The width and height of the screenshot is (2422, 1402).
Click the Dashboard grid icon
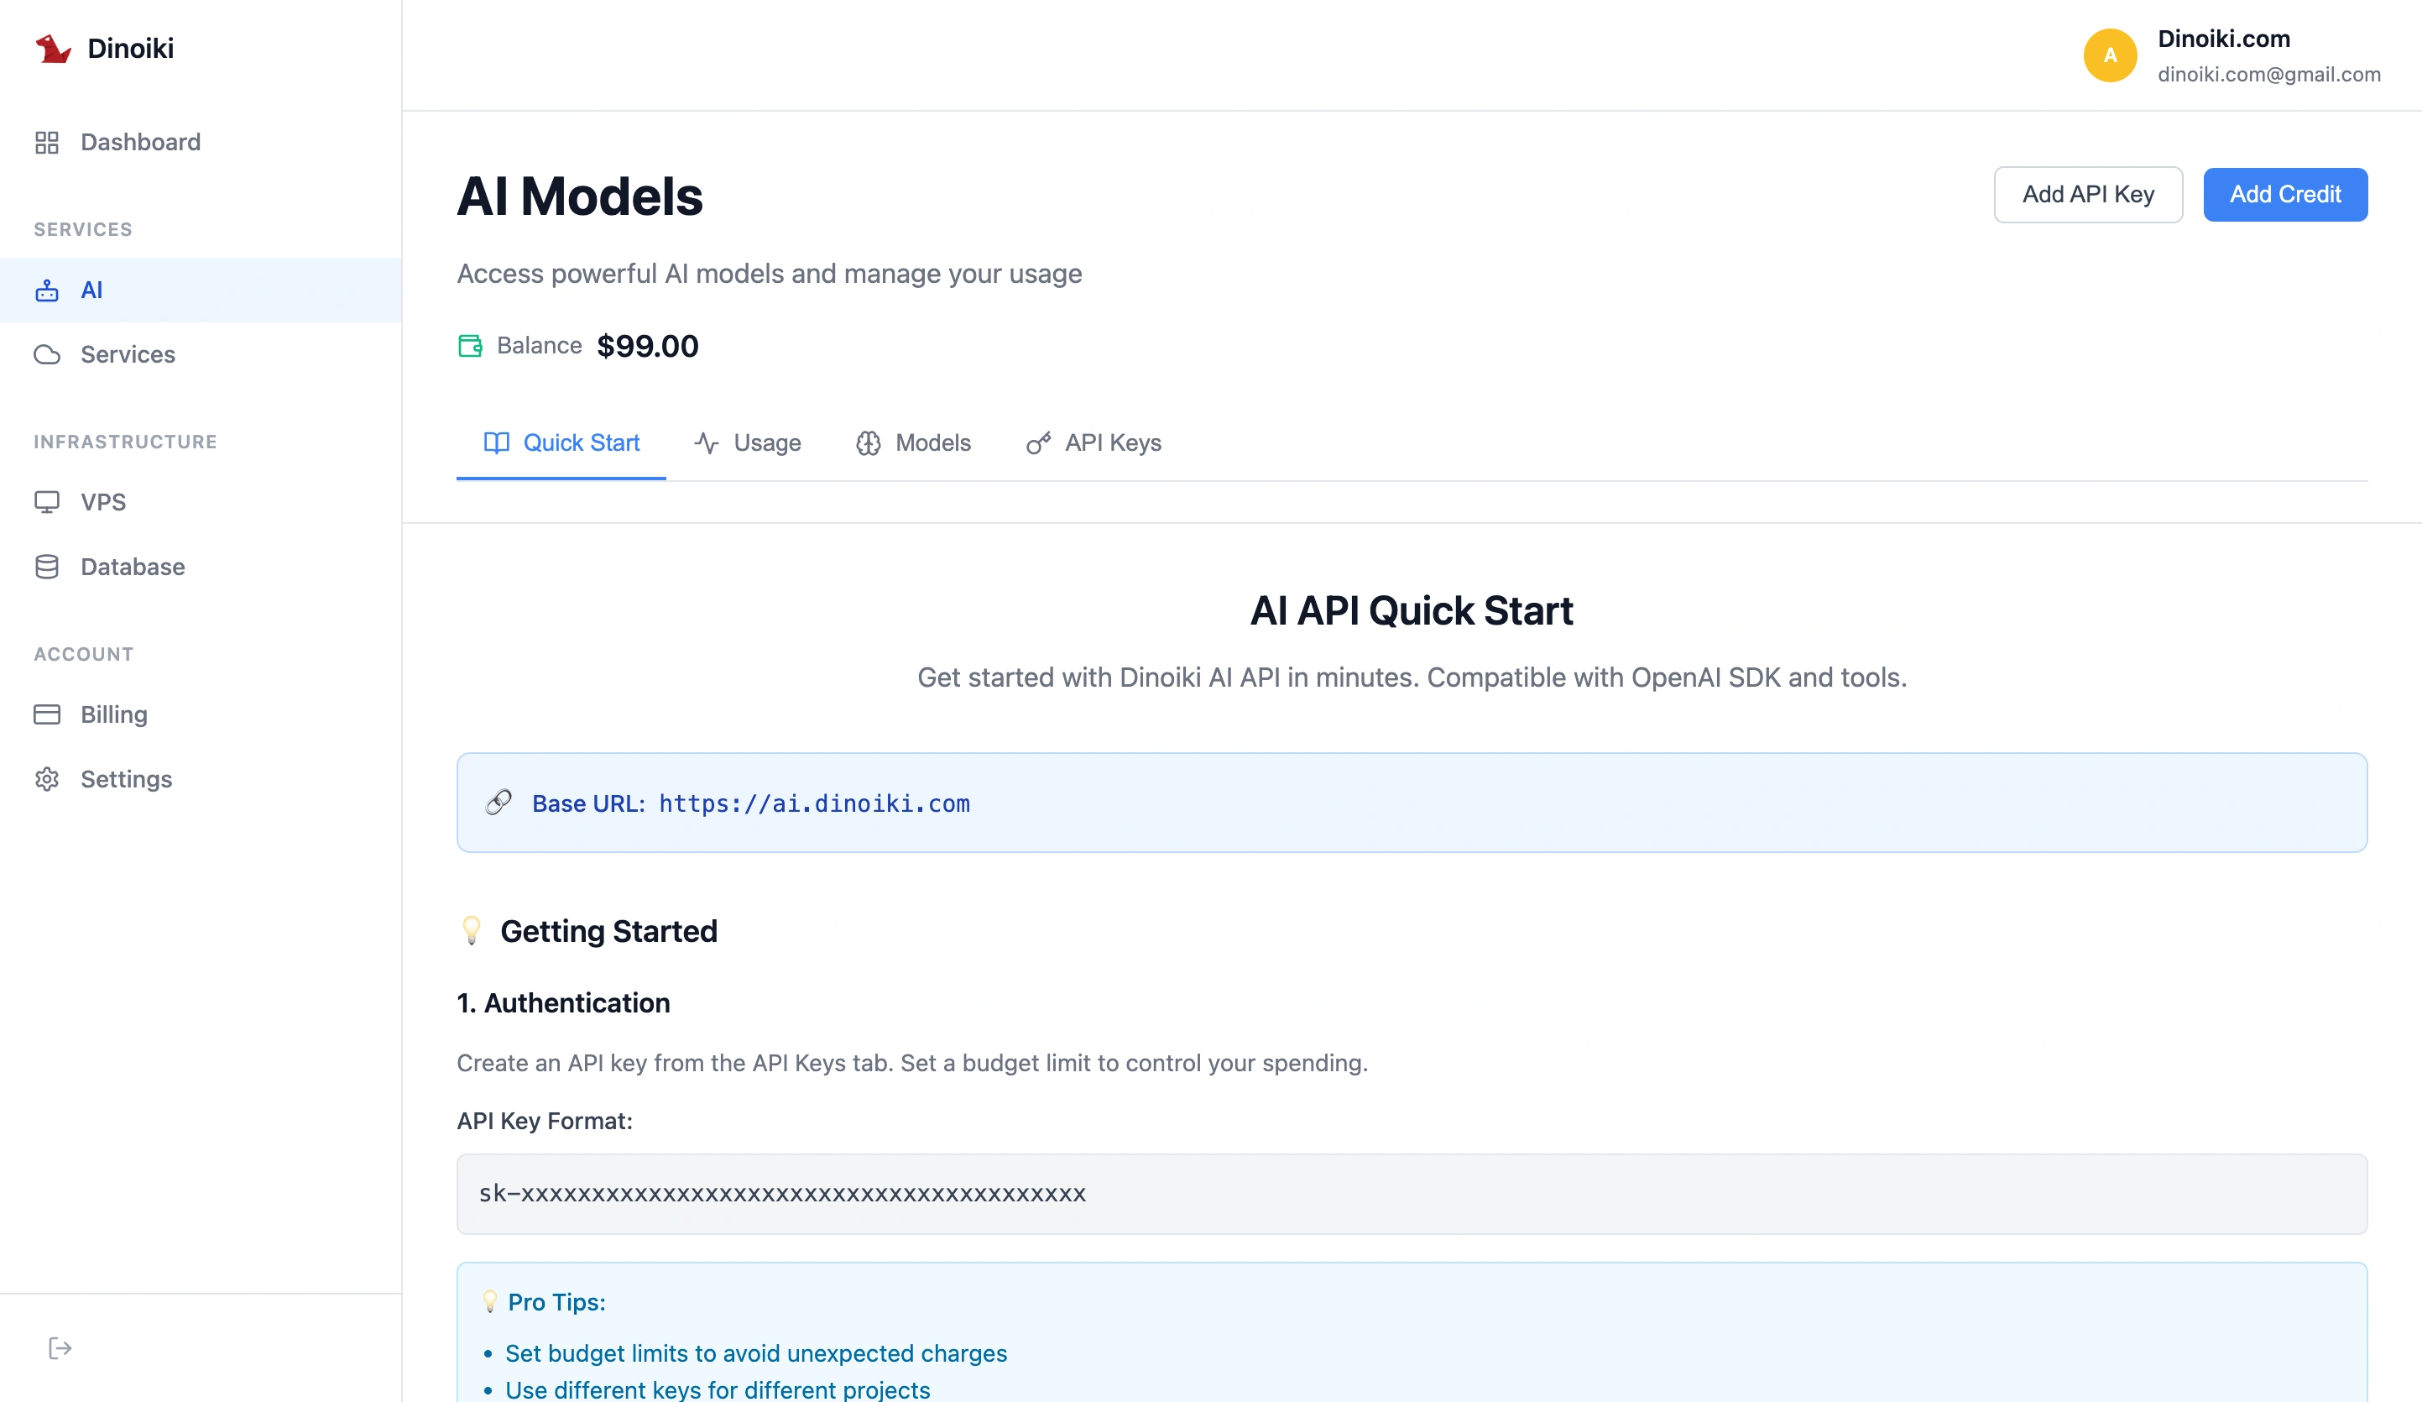pos(47,143)
